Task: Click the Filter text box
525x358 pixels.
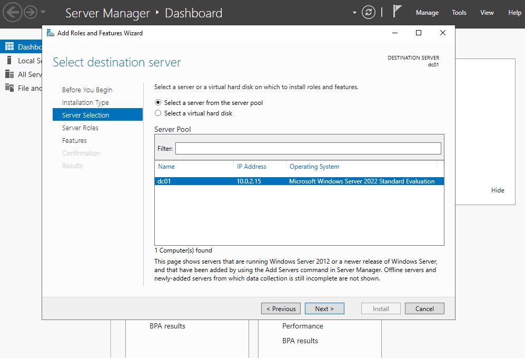Action: pos(308,149)
